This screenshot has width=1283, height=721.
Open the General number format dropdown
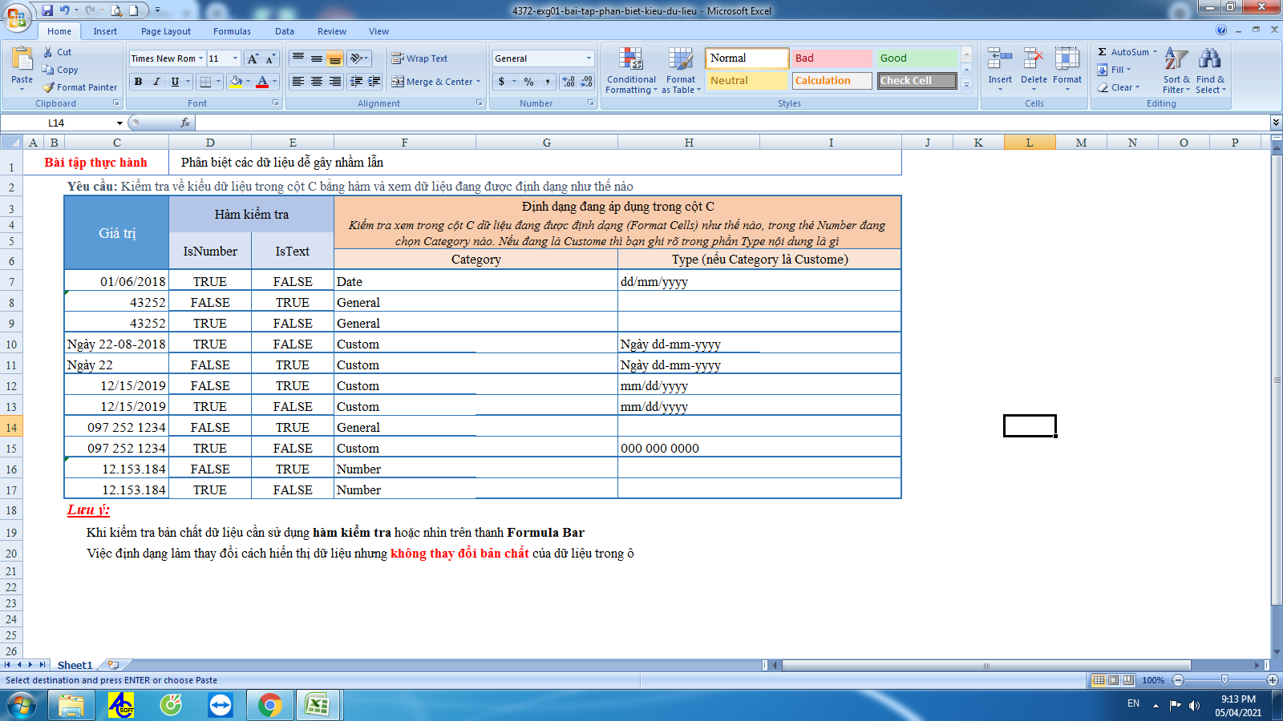(x=588, y=58)
